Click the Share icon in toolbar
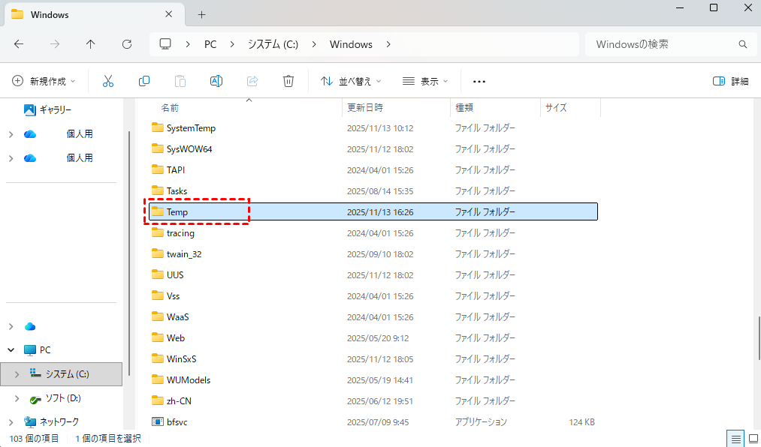 (x=252, y=81)
